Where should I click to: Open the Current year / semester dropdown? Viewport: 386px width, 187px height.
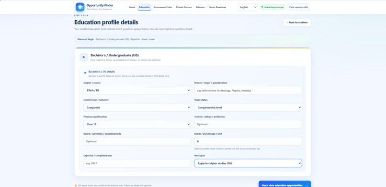click(137, 107)
